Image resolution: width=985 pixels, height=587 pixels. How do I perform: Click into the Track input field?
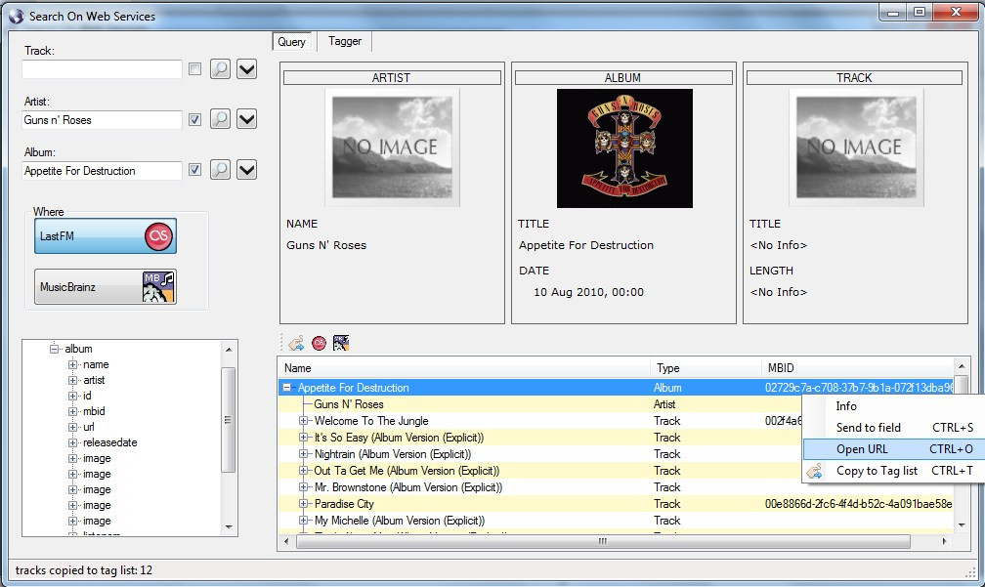click(102, 69)
